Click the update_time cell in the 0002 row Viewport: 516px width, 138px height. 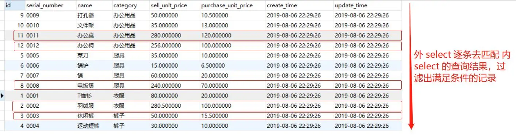click(x=362, y=106)
